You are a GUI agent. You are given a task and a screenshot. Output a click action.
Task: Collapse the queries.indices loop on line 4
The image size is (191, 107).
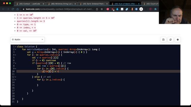16,55
